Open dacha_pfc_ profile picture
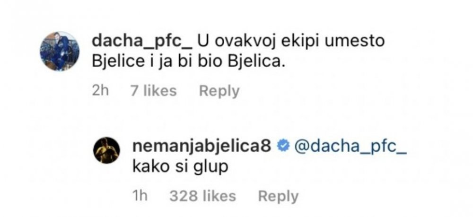473x217 pixels. coord(59,51)
